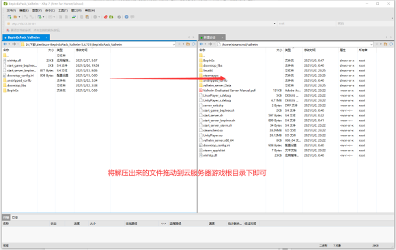Click the username field showing root
This screenshot has width=396, height=250.
point(307,24)
